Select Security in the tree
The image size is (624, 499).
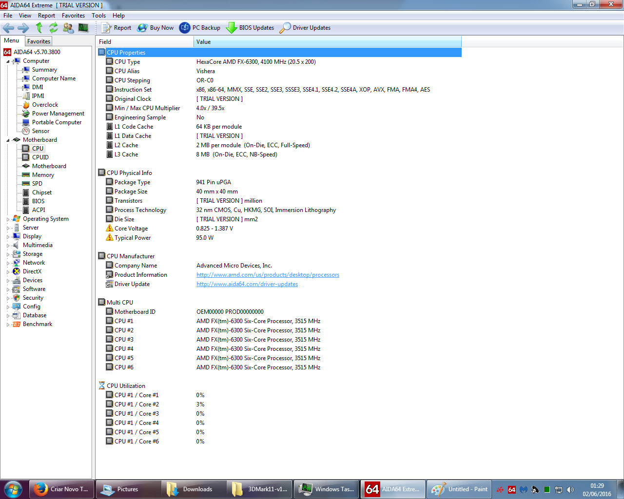[x=33, y=298]
